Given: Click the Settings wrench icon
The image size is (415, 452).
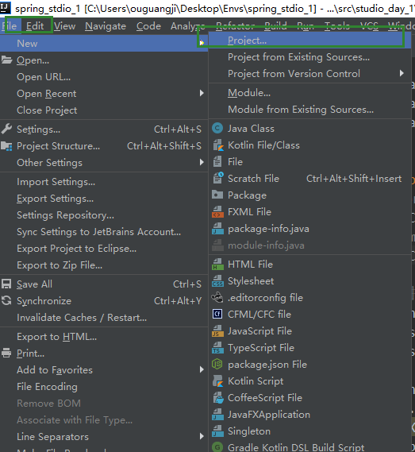Looking at the screenshot, I should [x=6, y=129].
